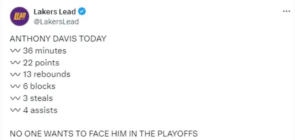Click the "36 minutes" stat text
This screenshot has width=295, height=140.
coord(45,51)
